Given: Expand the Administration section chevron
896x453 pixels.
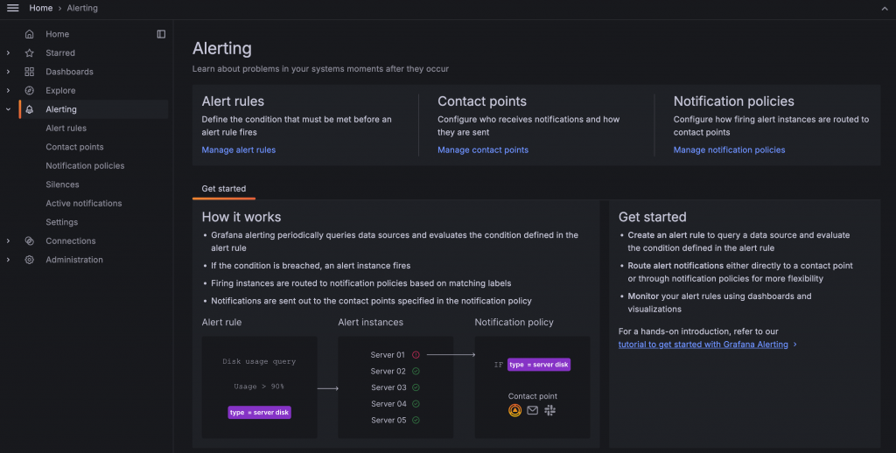Looking at the screenshot, I should (x=8, y=260).
